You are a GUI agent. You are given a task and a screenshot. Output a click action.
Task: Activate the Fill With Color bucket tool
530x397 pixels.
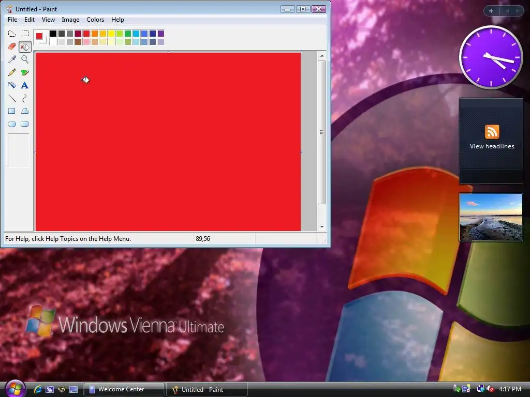(x=25, y=47)
